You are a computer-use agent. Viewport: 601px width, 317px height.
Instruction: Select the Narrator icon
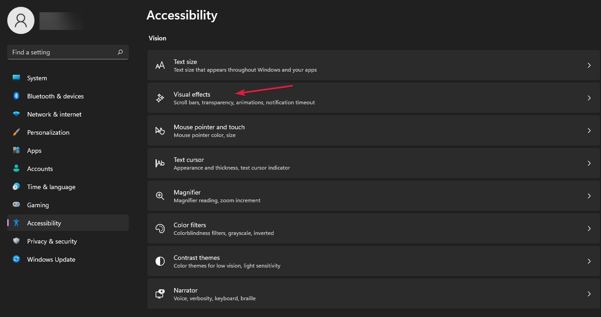(160, 293)
